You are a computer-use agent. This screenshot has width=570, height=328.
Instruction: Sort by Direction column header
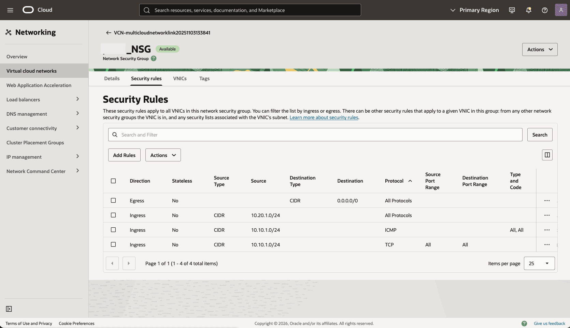coord(140,181)
